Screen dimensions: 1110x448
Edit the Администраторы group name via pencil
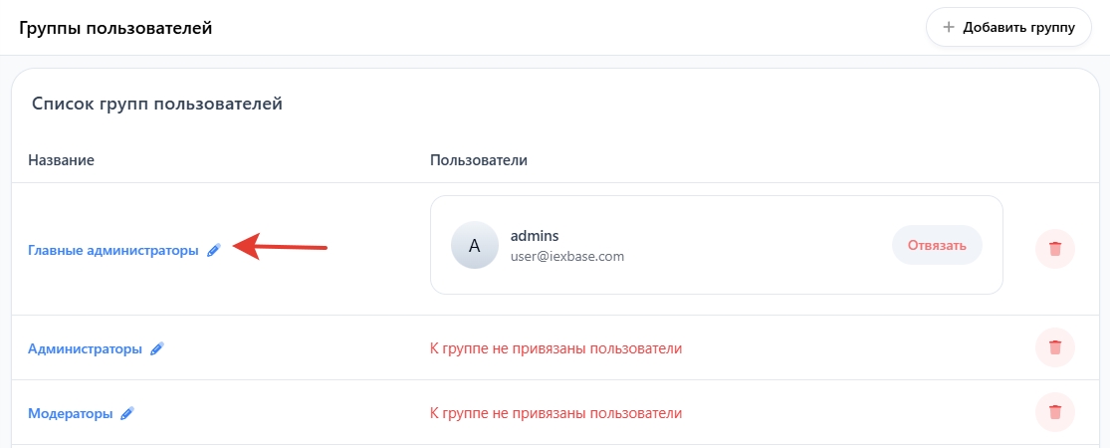(x=156, y=348)
